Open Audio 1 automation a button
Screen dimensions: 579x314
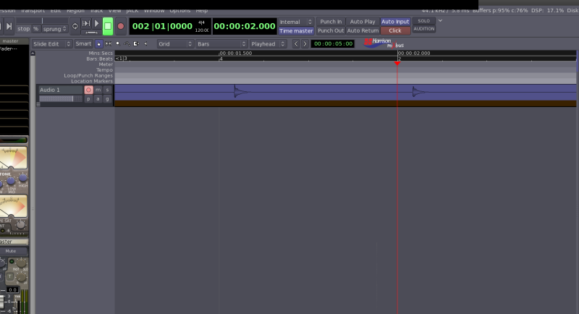[x=98, y=99]
